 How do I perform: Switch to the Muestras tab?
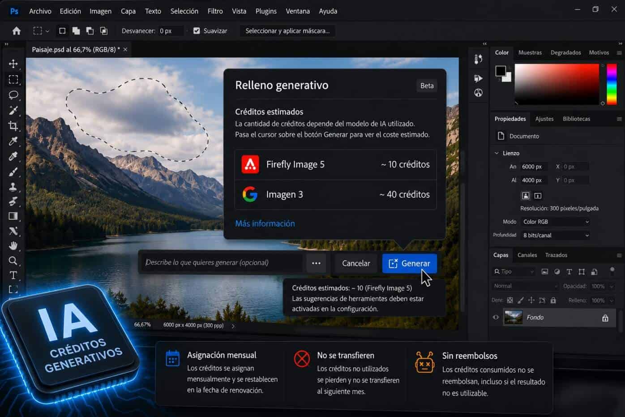pyautogui.click(x=530, y=52)
